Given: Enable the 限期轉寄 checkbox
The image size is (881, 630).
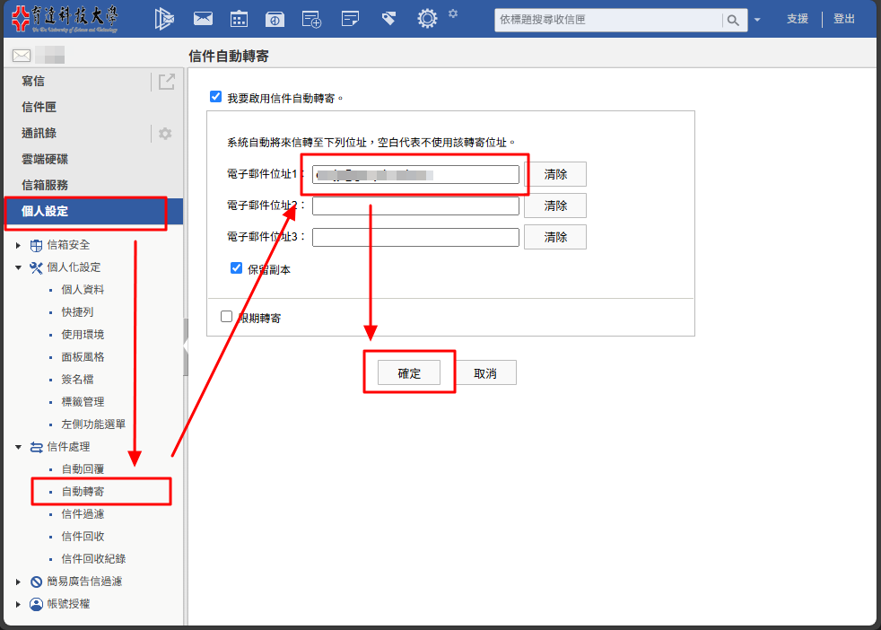Looking at the screenshot, I should (x=226, y=317).
